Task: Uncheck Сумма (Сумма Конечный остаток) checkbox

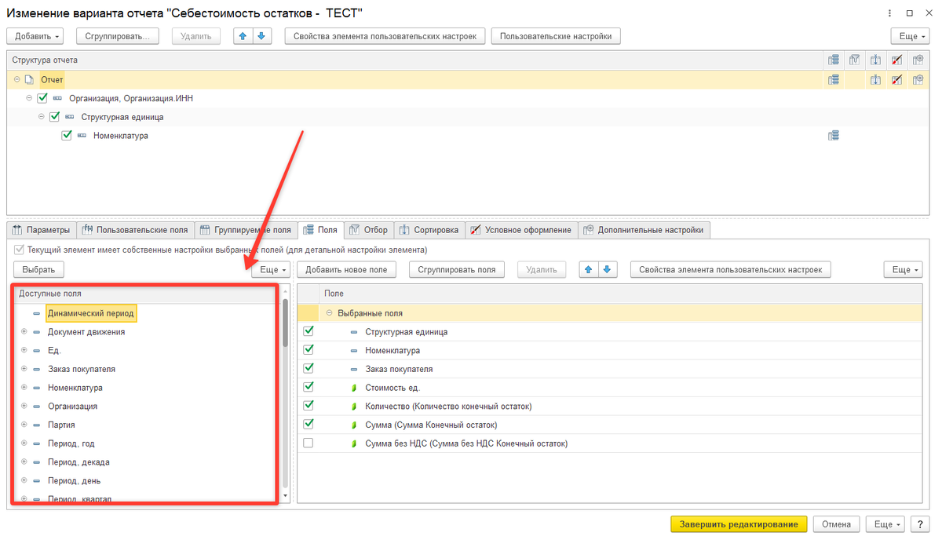Action: pyautogui.click(x=309, y=425)
